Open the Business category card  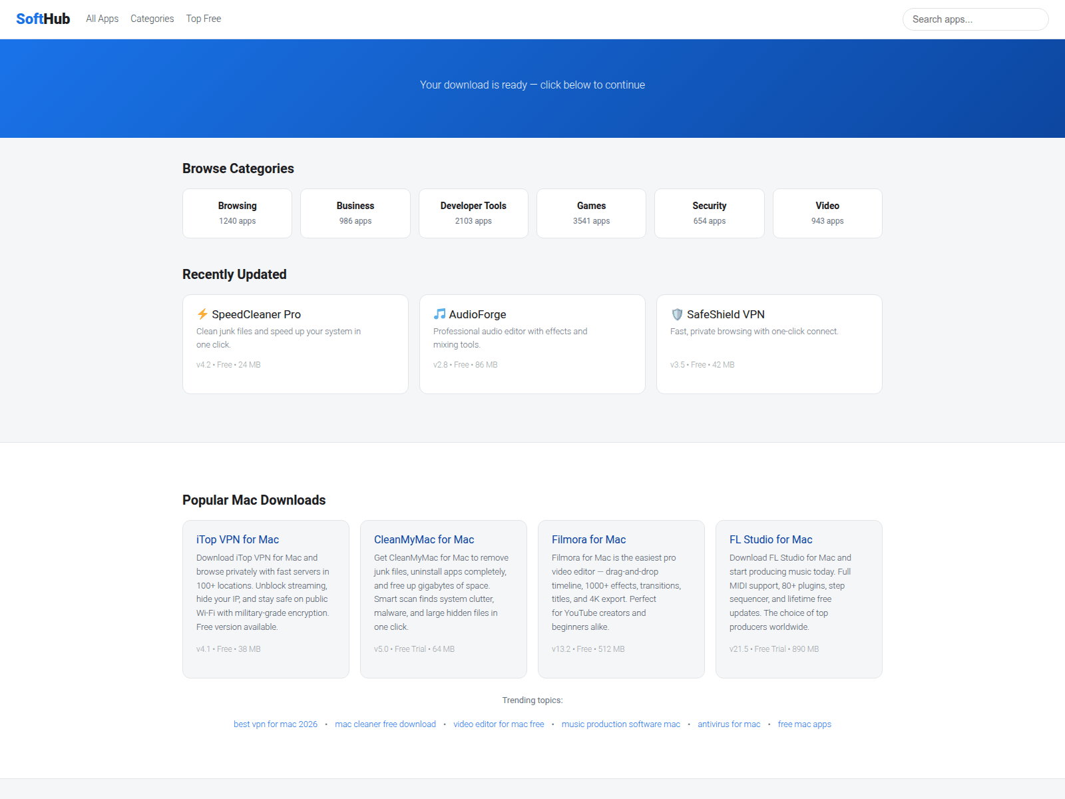(x=355, y=213)
